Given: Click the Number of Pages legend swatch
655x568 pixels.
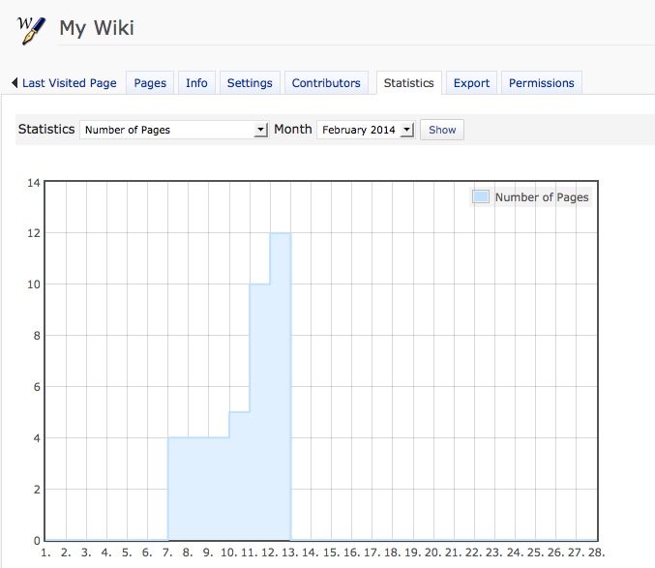Looking at the screenshot, I should click(481, 196).
